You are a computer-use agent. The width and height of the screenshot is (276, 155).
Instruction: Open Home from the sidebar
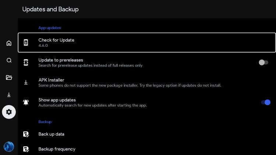point(9,43)
